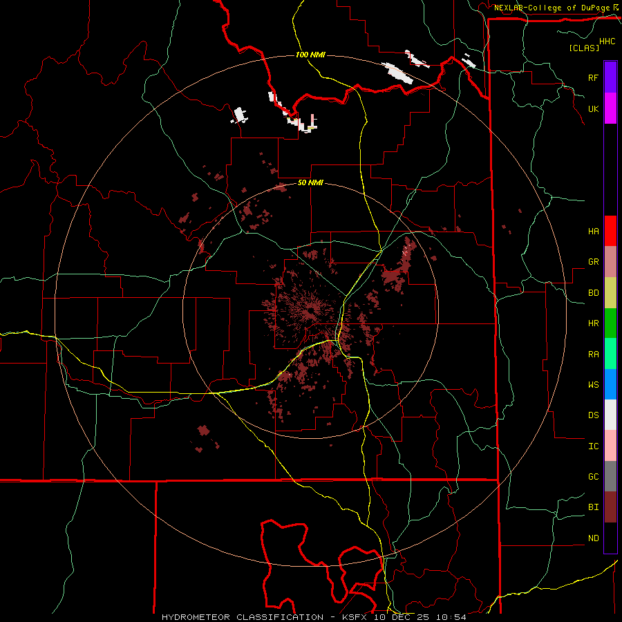Click the magenta UK color swatch
Image resolution: width=622 pixels, height=622 pixels.
[610, 109]
